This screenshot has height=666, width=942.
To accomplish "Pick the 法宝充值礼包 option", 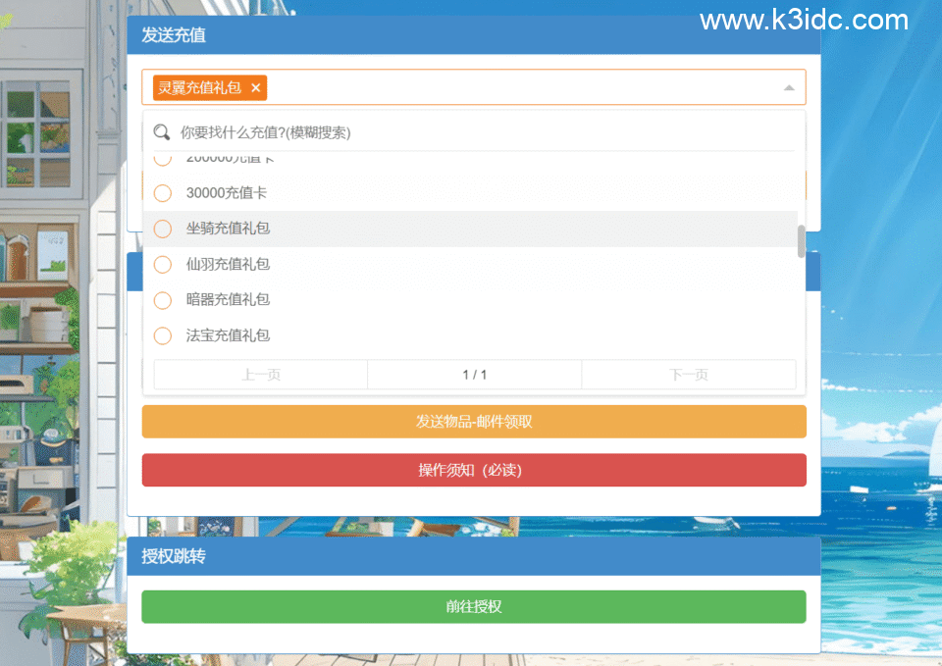I will click(163, 334).
